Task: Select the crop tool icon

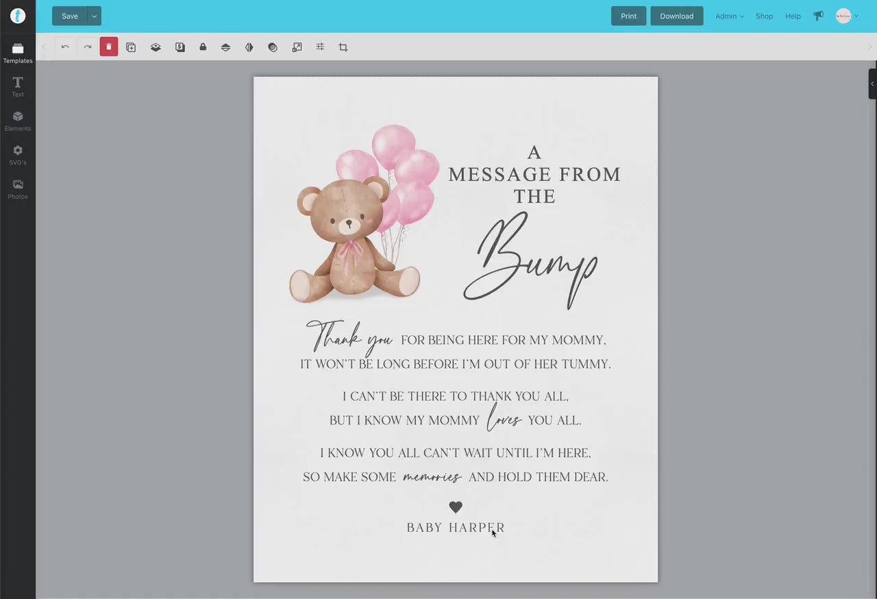Action: [343, 47]
